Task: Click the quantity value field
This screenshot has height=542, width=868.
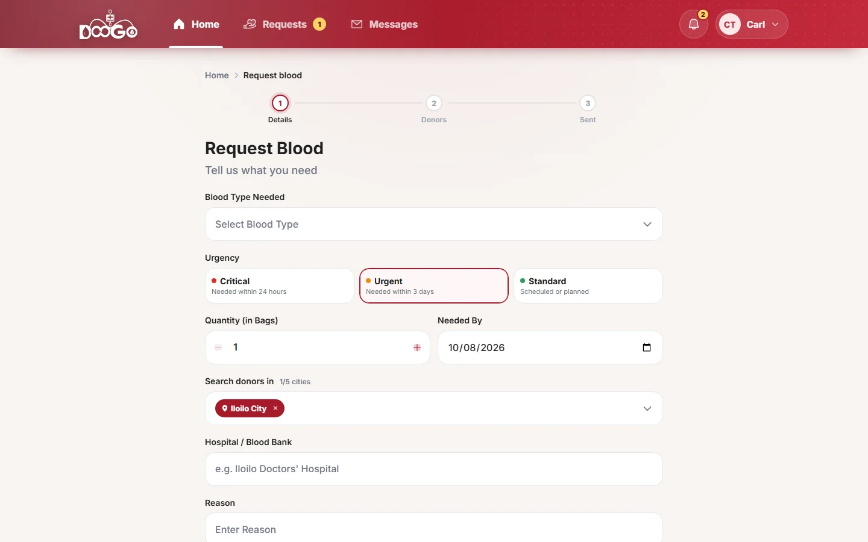Action: click(318, 347)
